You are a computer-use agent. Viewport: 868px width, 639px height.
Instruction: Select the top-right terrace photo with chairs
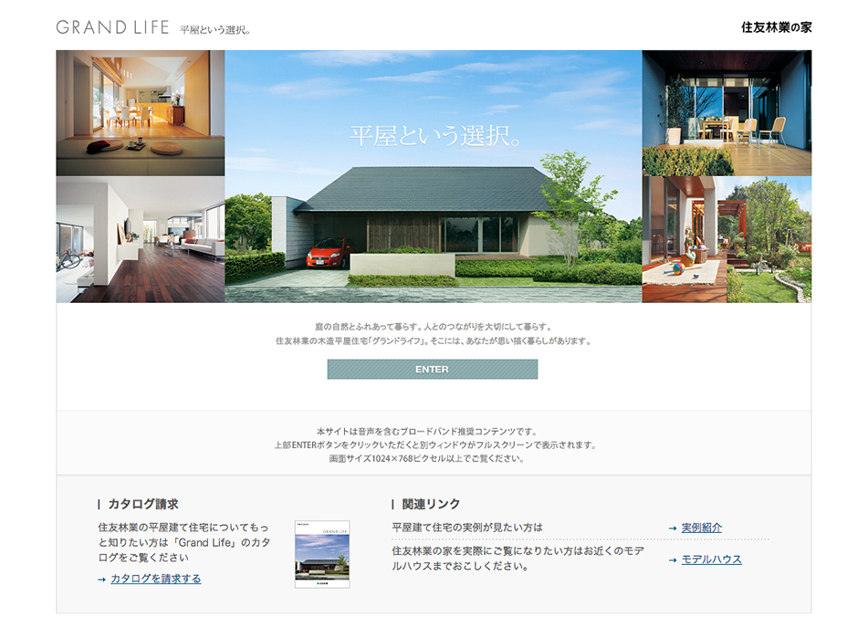(x=727, y=112)
